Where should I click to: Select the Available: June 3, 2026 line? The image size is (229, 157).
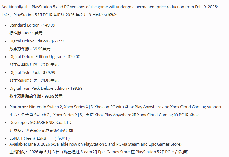[95, 144]
